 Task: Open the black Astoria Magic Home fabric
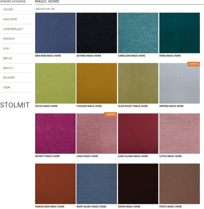pyautogui.click(x=97, y=33)
